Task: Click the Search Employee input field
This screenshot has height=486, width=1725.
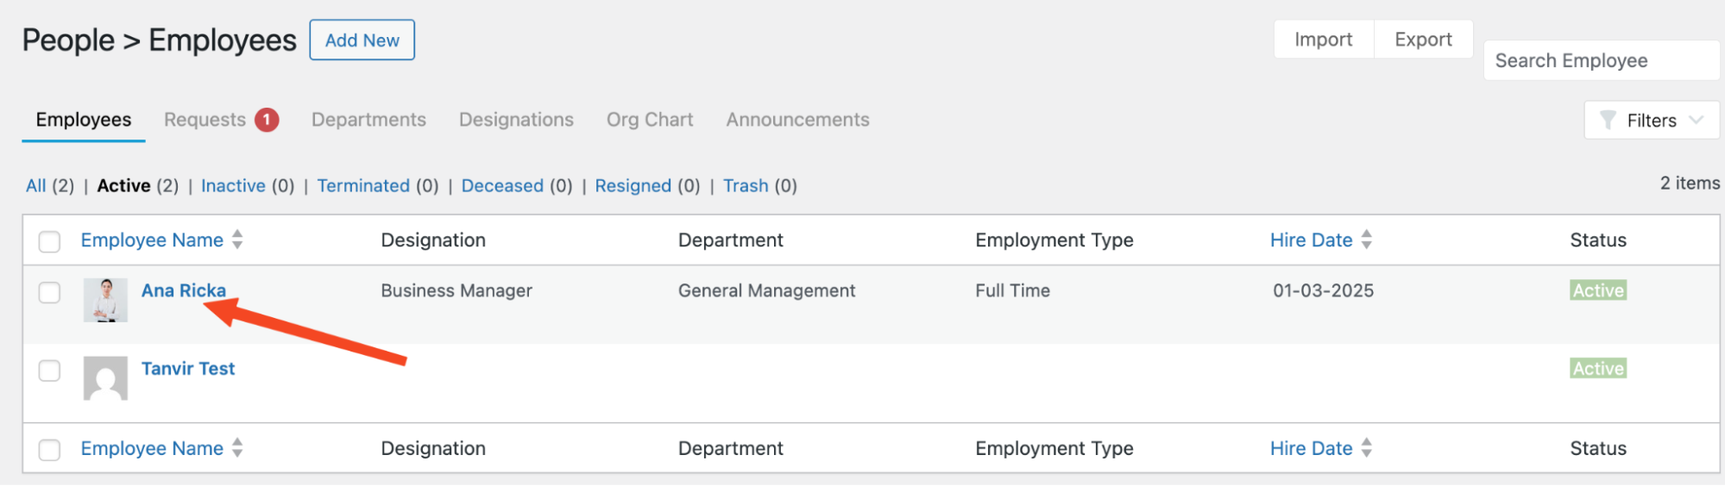Action: point(1601,61)
